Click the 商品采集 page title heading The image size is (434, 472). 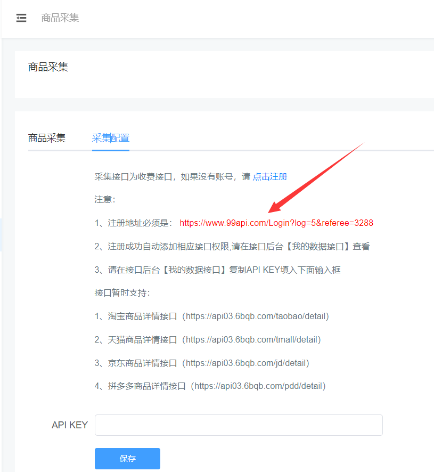pyautogui.click(x=48, y=67)
